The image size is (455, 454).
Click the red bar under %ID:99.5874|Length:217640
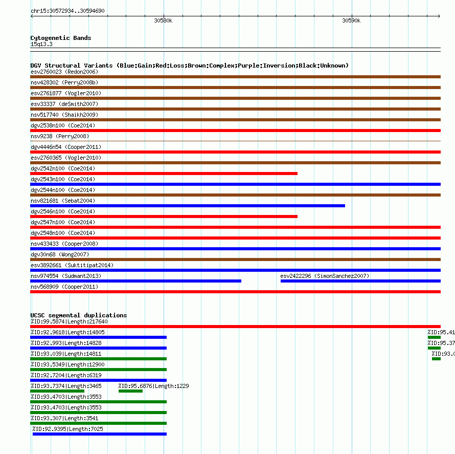click(235, 327)
